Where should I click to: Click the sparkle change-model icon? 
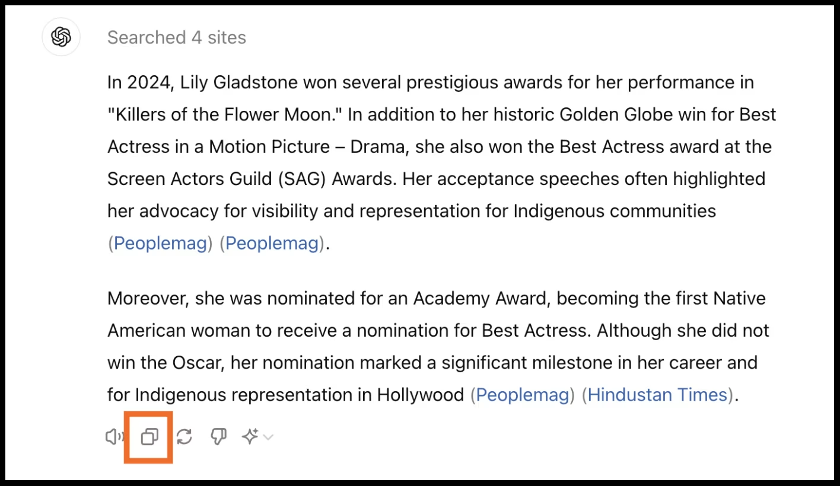(250, 437)
